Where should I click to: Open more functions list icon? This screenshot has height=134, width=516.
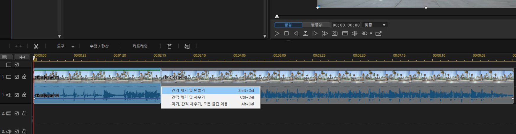pyautogui.click(x=187, y=46)
